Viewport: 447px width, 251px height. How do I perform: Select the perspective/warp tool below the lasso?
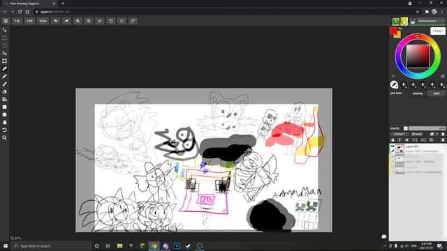[x=5, y=53]
